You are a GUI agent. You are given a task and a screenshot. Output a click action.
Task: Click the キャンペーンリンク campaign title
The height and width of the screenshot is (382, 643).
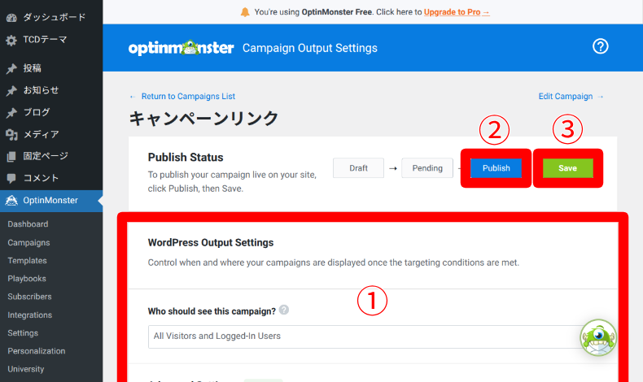click(203, 119)
